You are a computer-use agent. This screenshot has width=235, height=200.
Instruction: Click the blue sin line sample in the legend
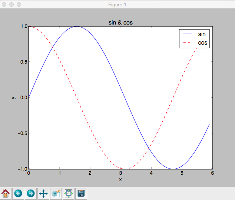click(188, 34)
